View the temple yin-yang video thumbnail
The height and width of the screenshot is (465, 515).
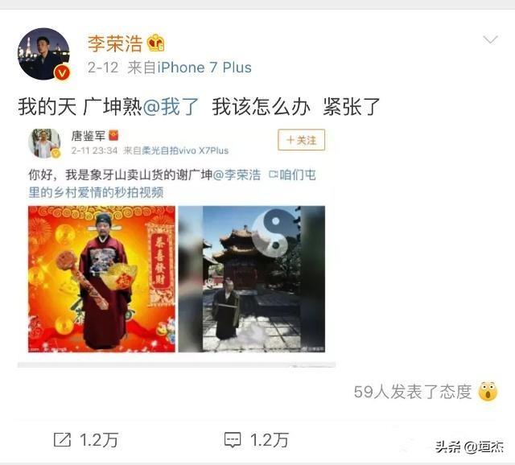coord(252,279)
